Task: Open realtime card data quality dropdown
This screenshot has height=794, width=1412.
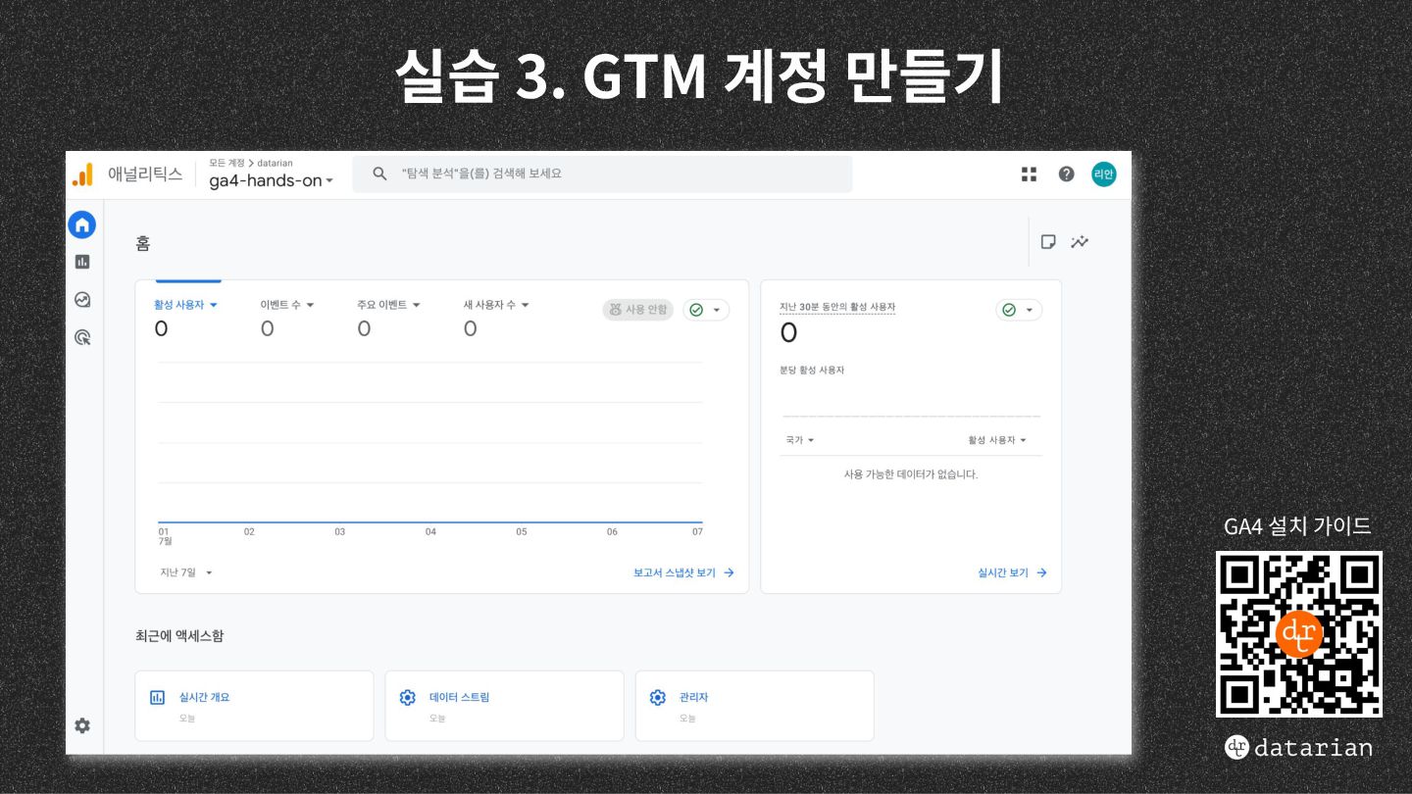Action: pos(1019,310)
